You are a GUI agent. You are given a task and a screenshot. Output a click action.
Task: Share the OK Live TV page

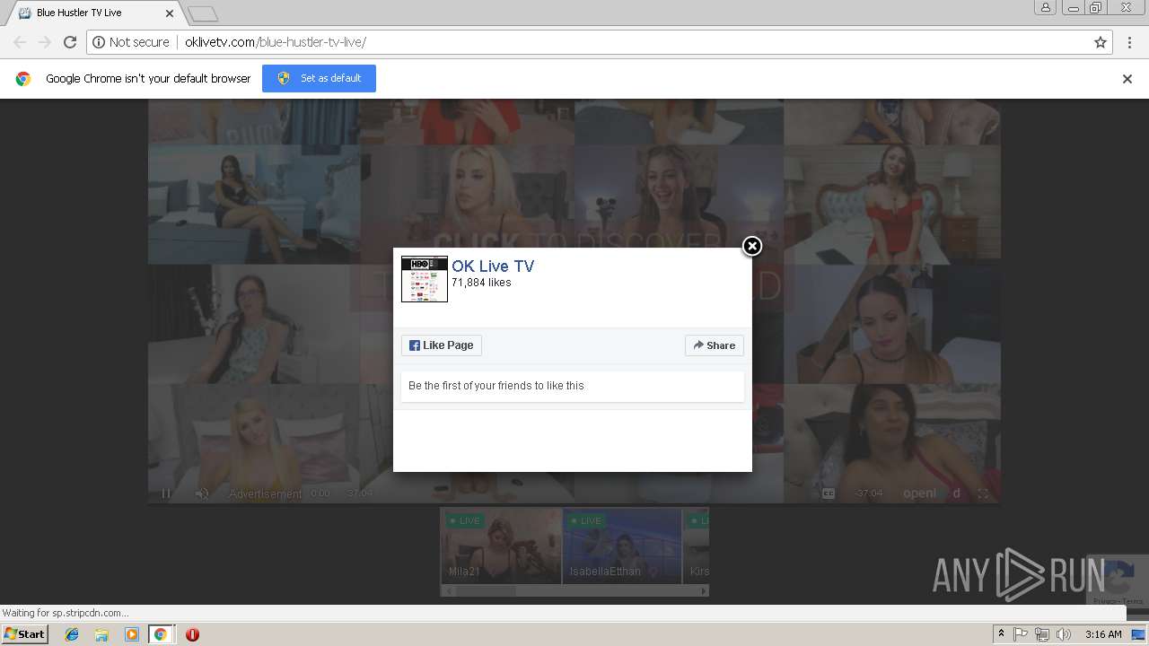[715, 345]
